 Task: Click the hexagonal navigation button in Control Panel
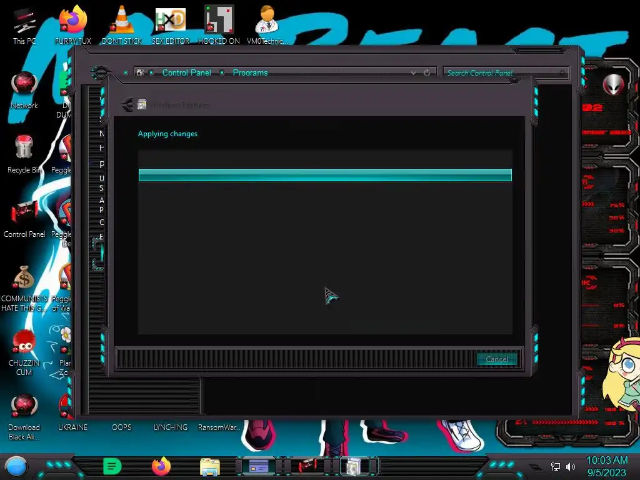[101, 73]
